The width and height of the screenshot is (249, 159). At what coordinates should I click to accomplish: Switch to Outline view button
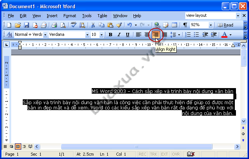click(x=24, y=146)
